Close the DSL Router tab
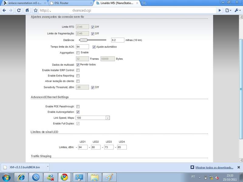 point(91,3)
